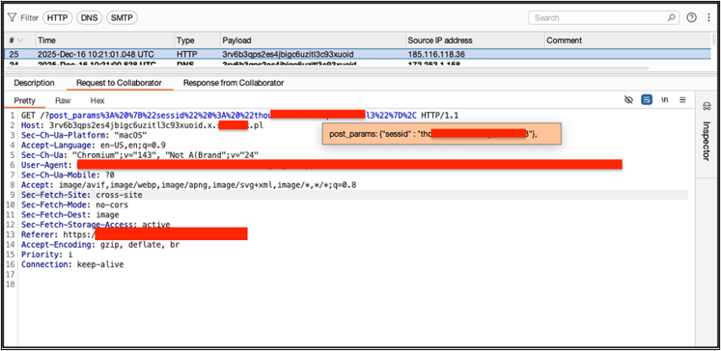Click the Accept-Encoding header line

(100, 245)
